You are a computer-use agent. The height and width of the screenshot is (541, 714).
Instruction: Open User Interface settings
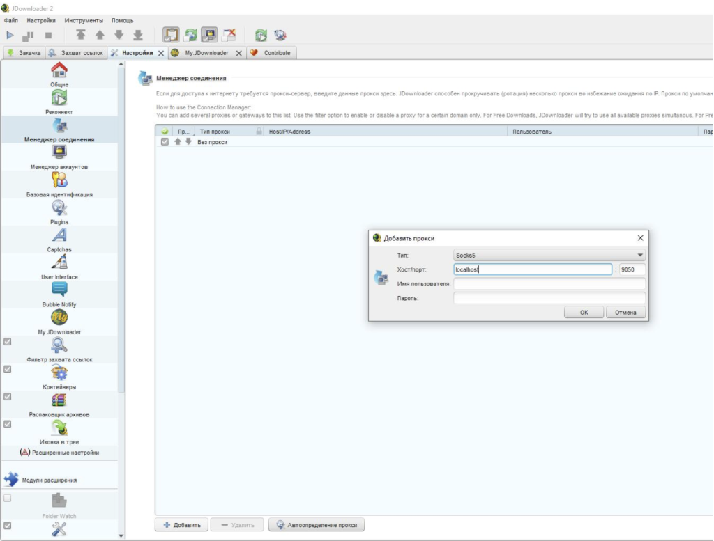tap(59, 267)
